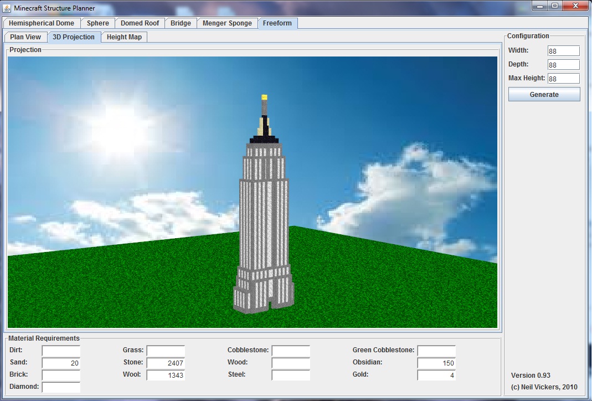Select the Bridge tab
The image size is (592, 401).
[x=181, y=23]
